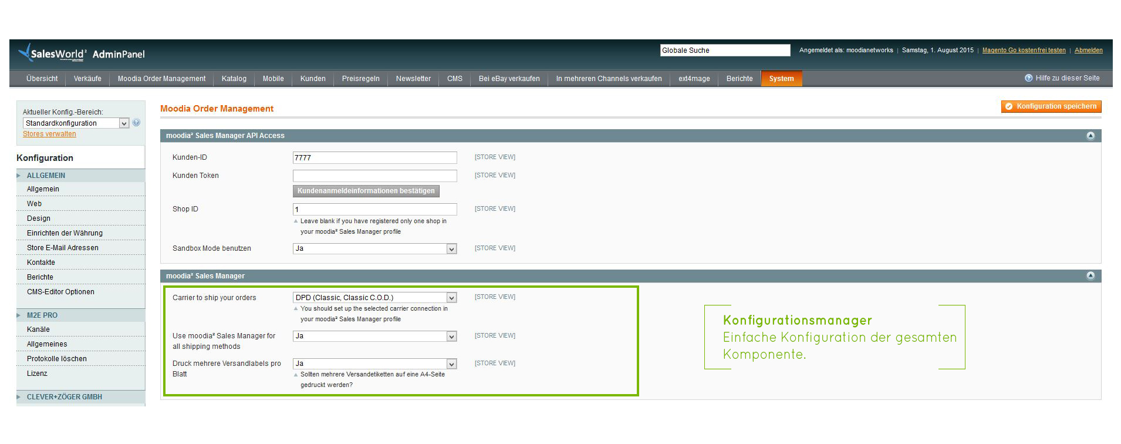The image size is (1121, 444).
Task: Select Design in the configuration sidebar
Action: [x=80, y=218]
